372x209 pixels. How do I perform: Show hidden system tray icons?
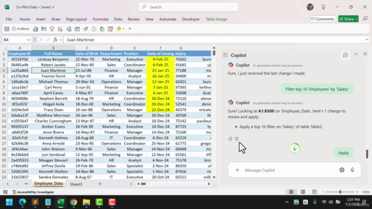tap(287, 202)
